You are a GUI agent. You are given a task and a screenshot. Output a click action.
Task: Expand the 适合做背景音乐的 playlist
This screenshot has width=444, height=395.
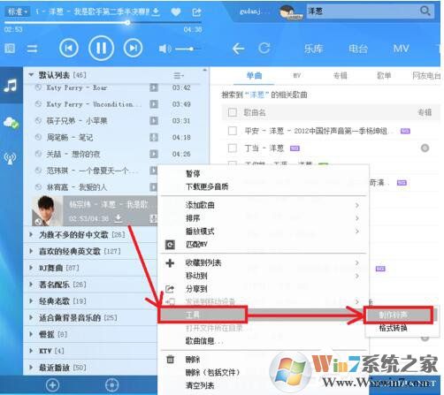click(x=31, y=317)
